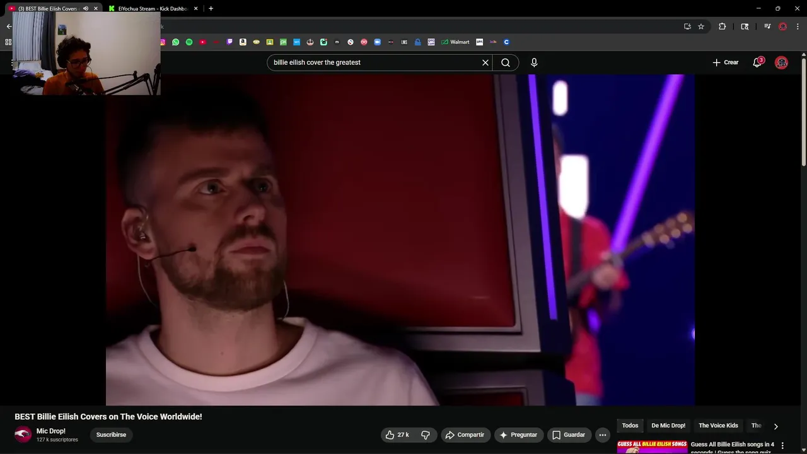Screen dimensions: 807x454
Task: Subscribe with the Suscribirse button
Action: pyautogui.click(x=111, y=435)
